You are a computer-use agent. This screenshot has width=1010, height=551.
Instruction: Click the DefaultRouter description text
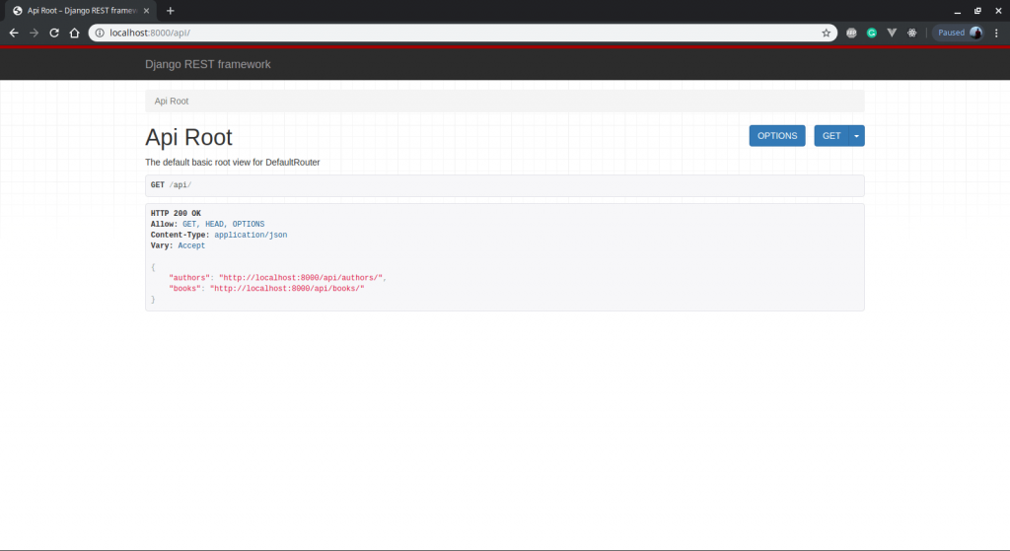232,163
